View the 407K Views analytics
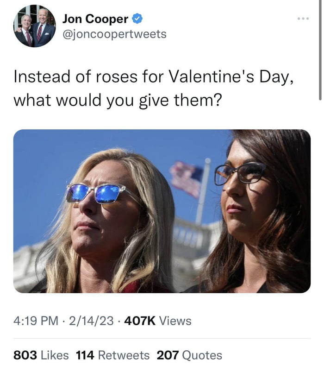 (x=157, y=321)
